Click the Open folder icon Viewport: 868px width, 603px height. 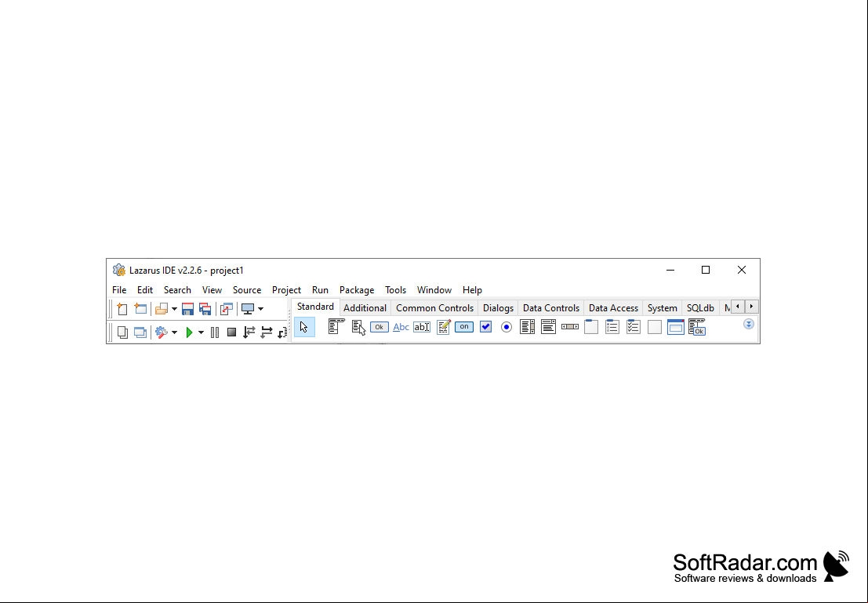coord(161,309)
